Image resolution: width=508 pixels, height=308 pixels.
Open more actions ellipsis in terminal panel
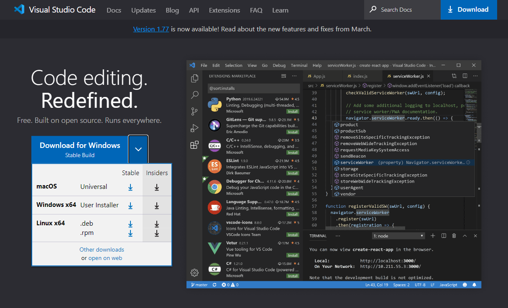click(338, 236)
